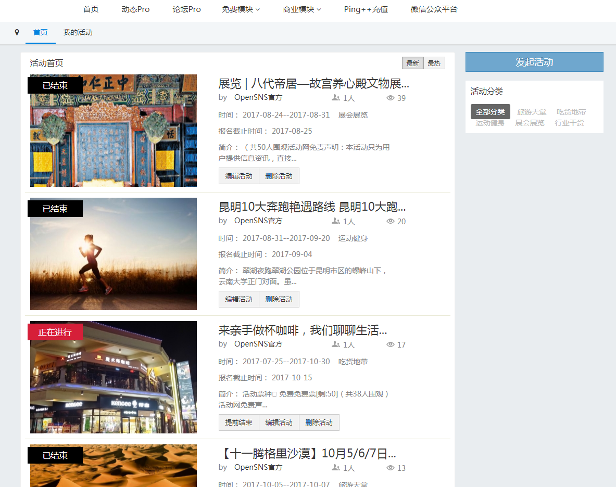
Task: Expand the 免费模块 dropdown menu
Action: (241, 9)
